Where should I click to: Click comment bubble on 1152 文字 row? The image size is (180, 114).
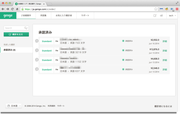(37, 60)
